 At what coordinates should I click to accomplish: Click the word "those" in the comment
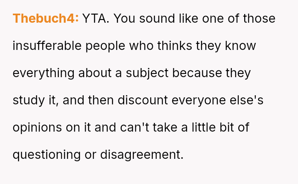pyautogui.click(x=260, y=19)
